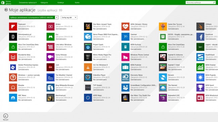
Task: Open the Sortuj wg dat dropdown
Action: coord(69,17)
